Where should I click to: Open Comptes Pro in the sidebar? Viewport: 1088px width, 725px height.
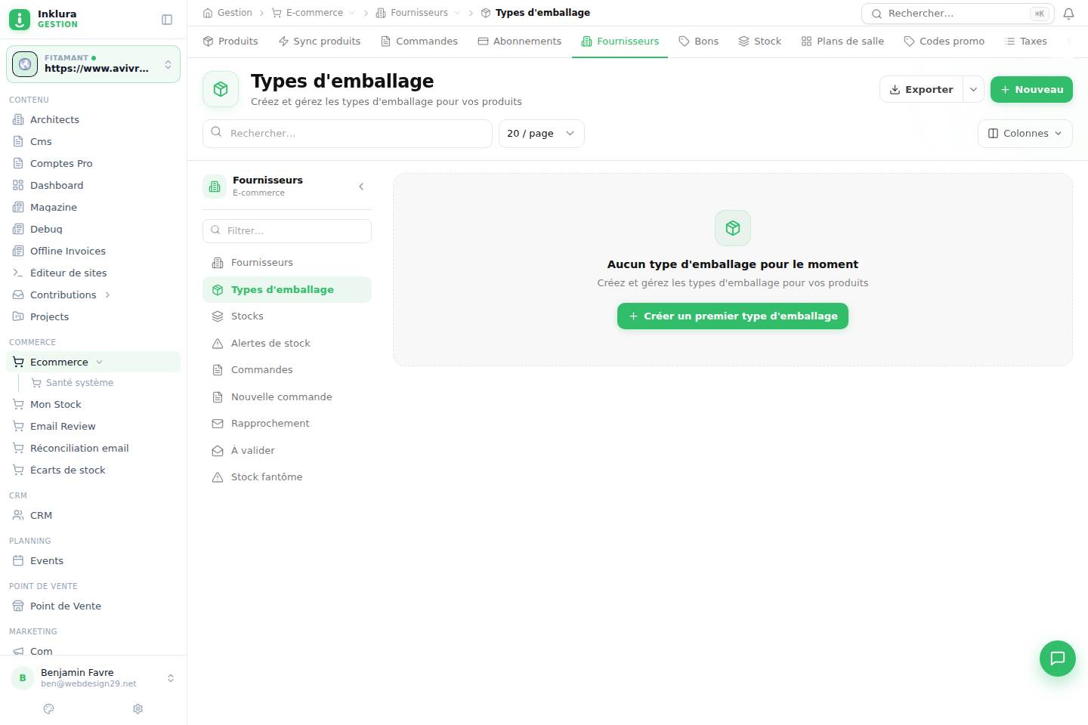click(x=93, y=163)
